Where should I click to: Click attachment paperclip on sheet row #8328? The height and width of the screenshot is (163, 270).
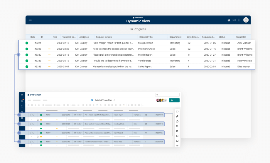tap(30, 124)
